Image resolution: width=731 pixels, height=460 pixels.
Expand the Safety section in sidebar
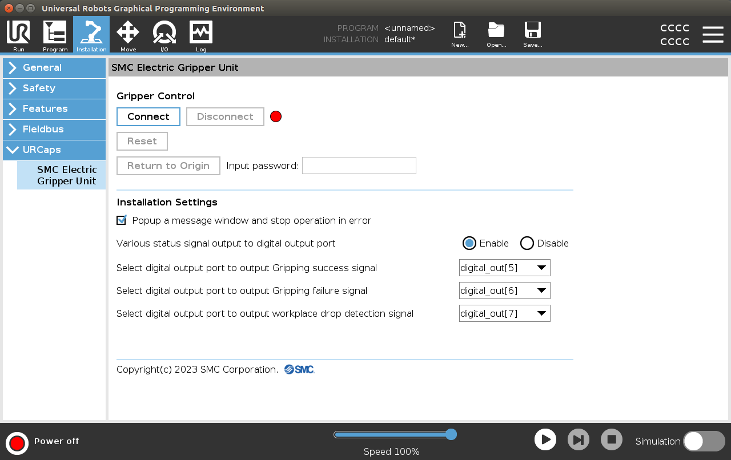coord(54,88)
